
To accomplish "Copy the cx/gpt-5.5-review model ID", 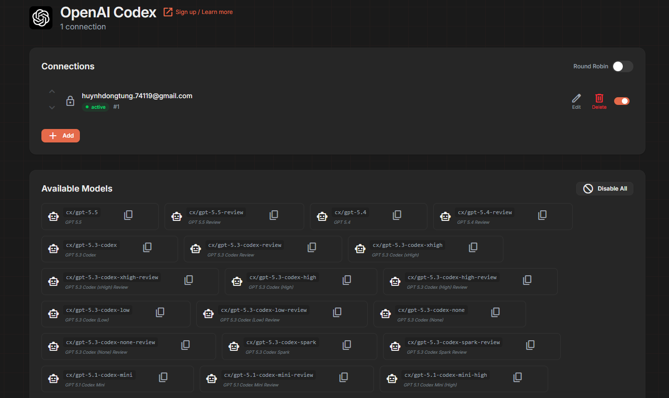I will (x=274, y=215).
